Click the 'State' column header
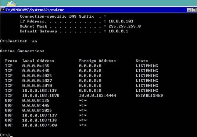This screenshot has height=137, width=197. [x=142, y=61]
